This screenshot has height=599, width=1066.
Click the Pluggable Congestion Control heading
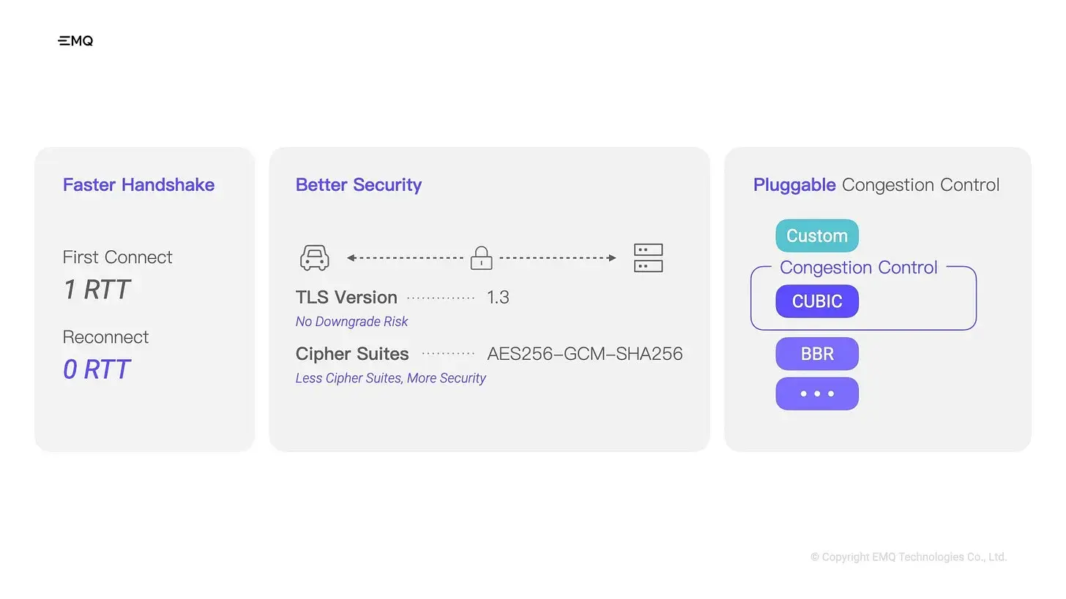coord(876,184)
